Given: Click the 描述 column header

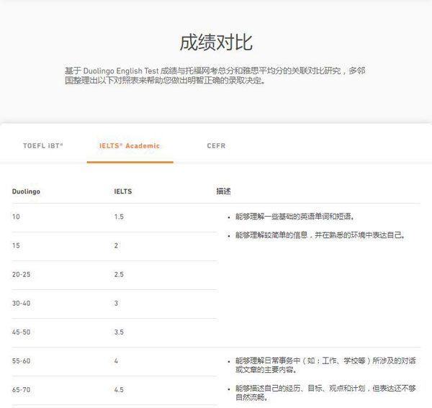Looking at the screenshot, I should tap(223, 191).
